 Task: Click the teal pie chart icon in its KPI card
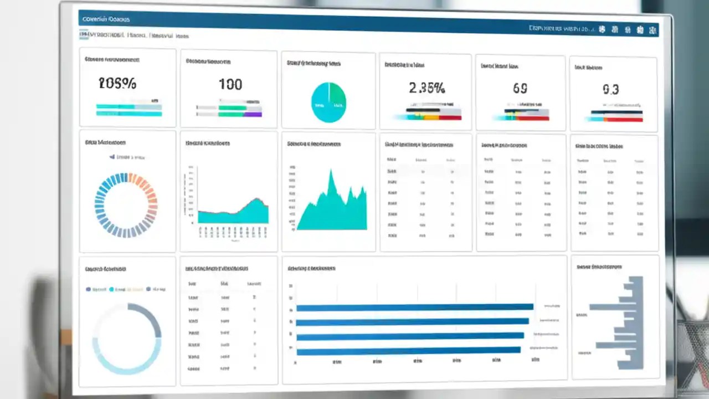pos(329,102)
